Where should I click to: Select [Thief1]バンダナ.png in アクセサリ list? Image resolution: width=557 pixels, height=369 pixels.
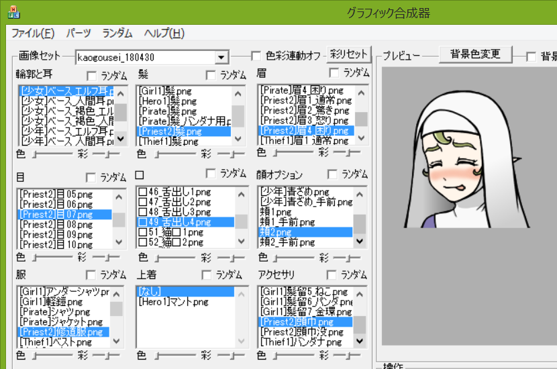pos(305,342)
